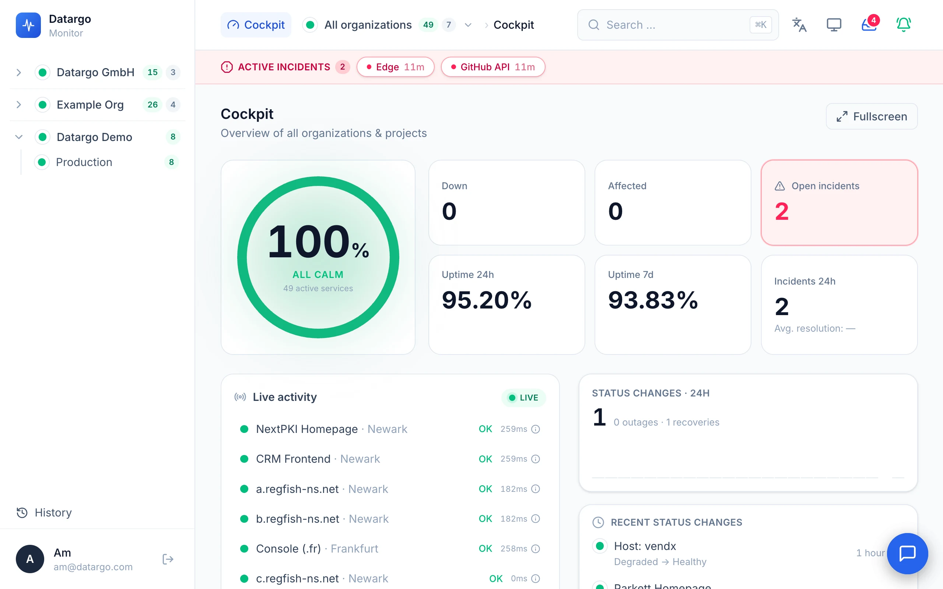Viewport: 943px width, 589px height.
Task: Click the Search input field
Action: click(x=678, y=25)
